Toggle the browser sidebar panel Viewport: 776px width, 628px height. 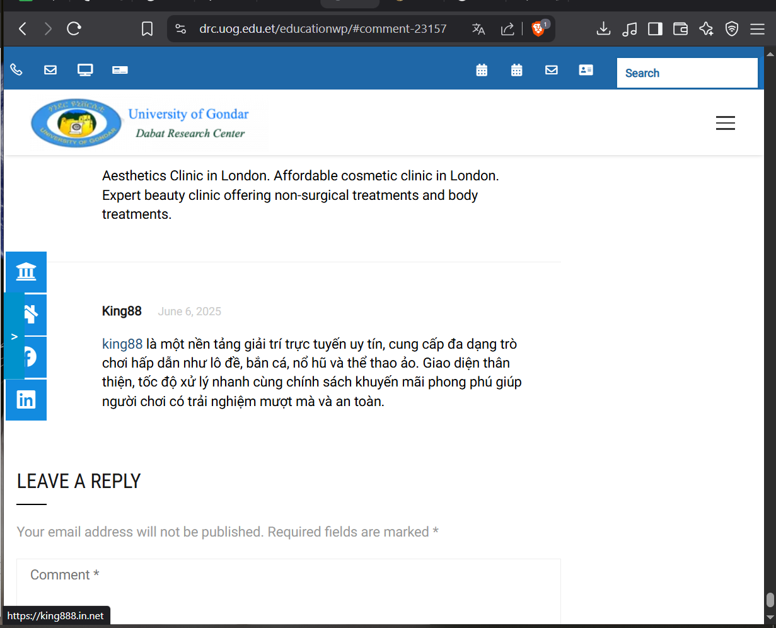655,29
